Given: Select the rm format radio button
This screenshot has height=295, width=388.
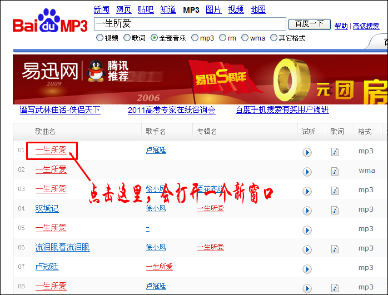Looking at the screenshot, I should coord(222,38).
